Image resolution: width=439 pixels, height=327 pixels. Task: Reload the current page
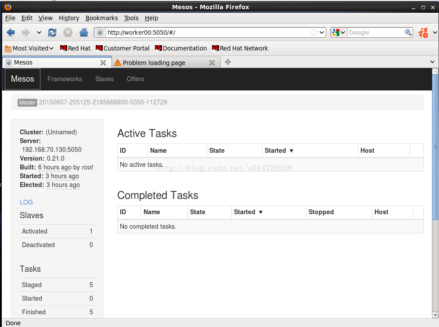tap(52, 32)
